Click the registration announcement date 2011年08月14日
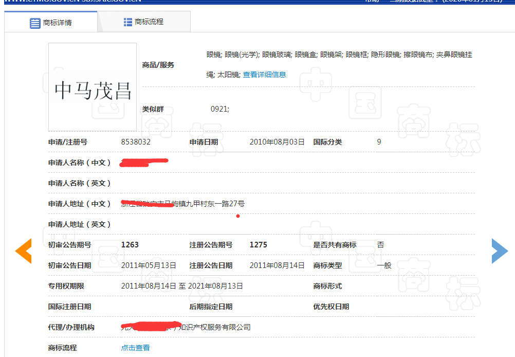Screen dimensions: 515x357 pos(277,265)
